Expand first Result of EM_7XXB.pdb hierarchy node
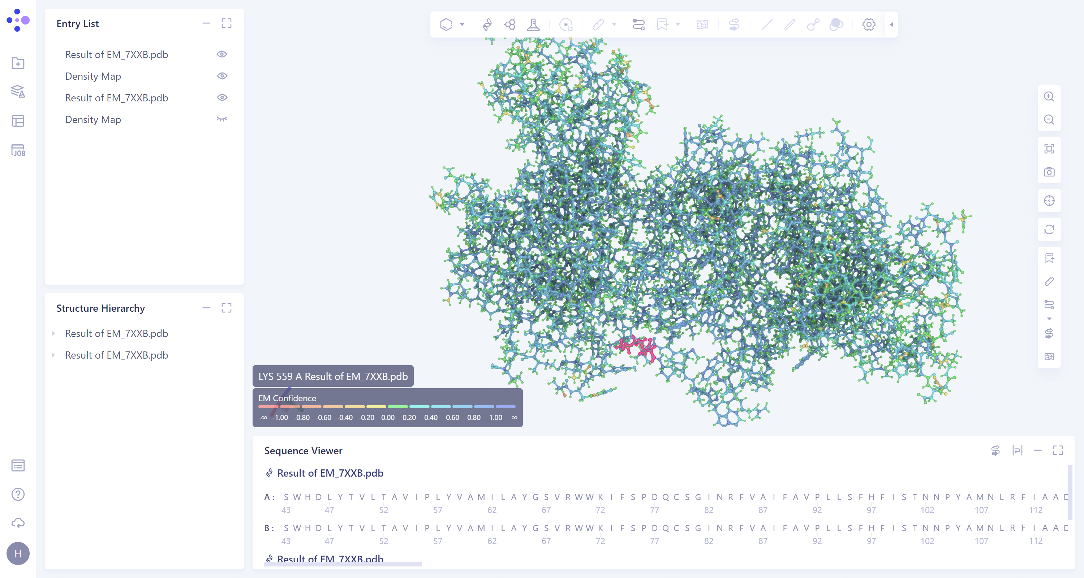This screenshot has height=578, width=1084. [53, 333]
